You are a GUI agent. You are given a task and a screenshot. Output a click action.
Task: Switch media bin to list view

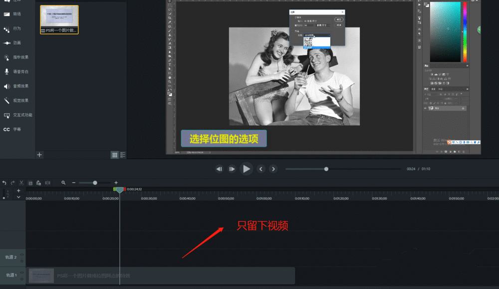coord(123,154)
